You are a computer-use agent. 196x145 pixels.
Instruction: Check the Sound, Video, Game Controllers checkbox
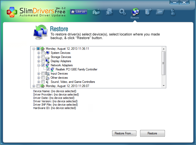pyautogui.click(x=43, y=82)
